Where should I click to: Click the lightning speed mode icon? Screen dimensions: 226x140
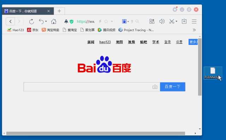point(100,21)
